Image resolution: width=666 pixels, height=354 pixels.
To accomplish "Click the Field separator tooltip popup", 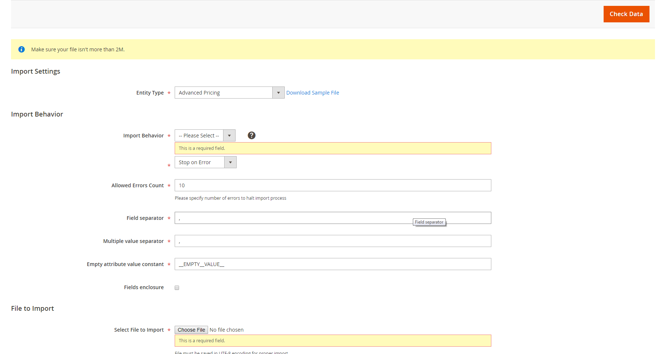I will coord(429,222).
